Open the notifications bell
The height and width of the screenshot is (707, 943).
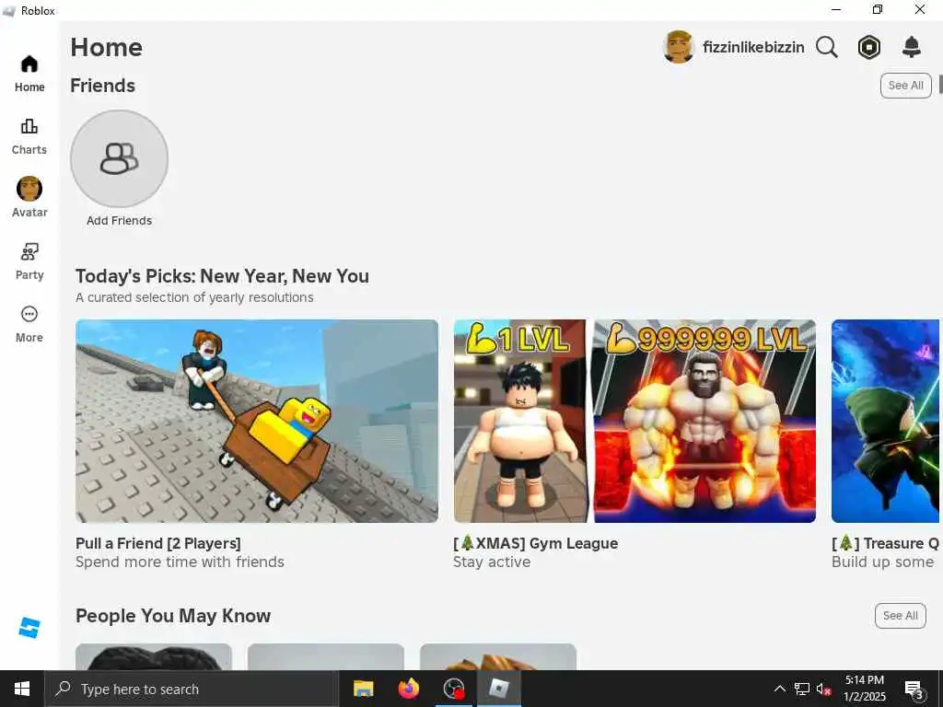point(912,47)
